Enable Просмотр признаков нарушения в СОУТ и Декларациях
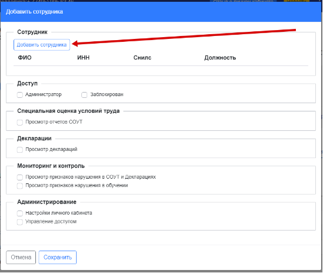Viewport: 323px width, 273px height. coord(20,177)
